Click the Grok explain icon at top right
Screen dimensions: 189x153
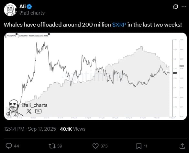(175, 6)
